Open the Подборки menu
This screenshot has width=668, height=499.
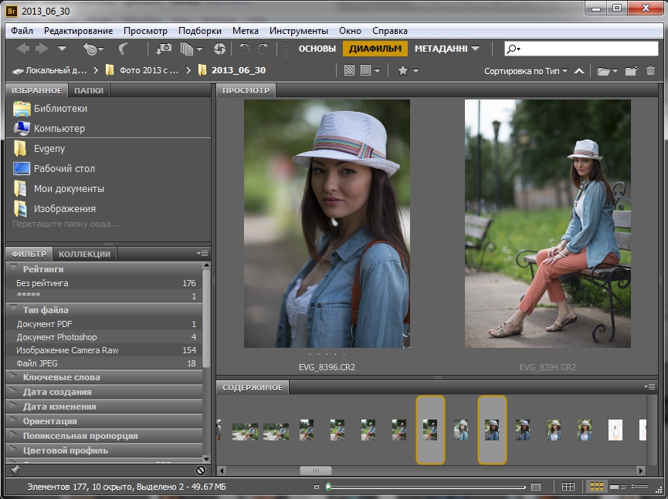(200, 31)
